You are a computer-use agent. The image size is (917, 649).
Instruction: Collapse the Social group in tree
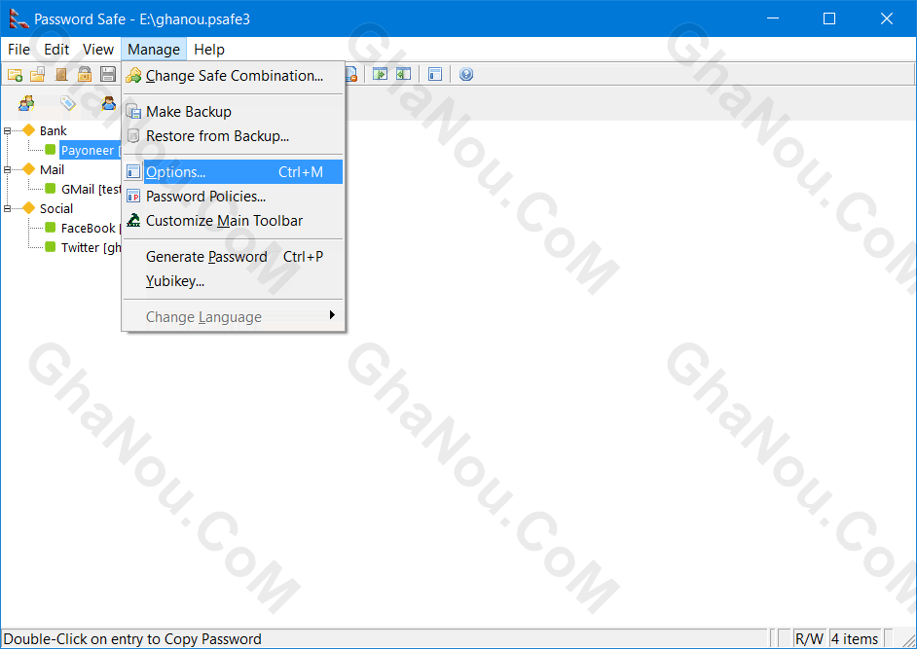[7, 209]
